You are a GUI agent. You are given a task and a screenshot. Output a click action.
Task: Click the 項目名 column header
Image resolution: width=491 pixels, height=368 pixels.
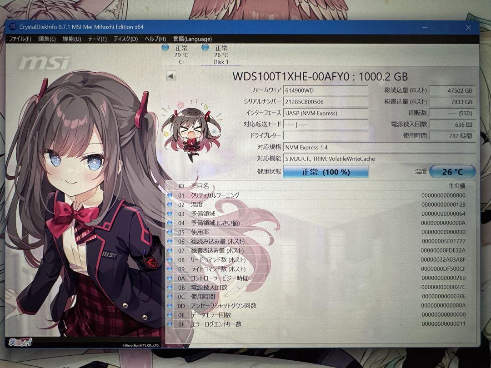(x=200, y=186)
